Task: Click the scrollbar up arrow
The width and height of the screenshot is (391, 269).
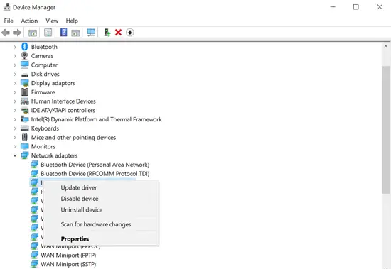Action: pyautogui.click(x=386, y=47)
